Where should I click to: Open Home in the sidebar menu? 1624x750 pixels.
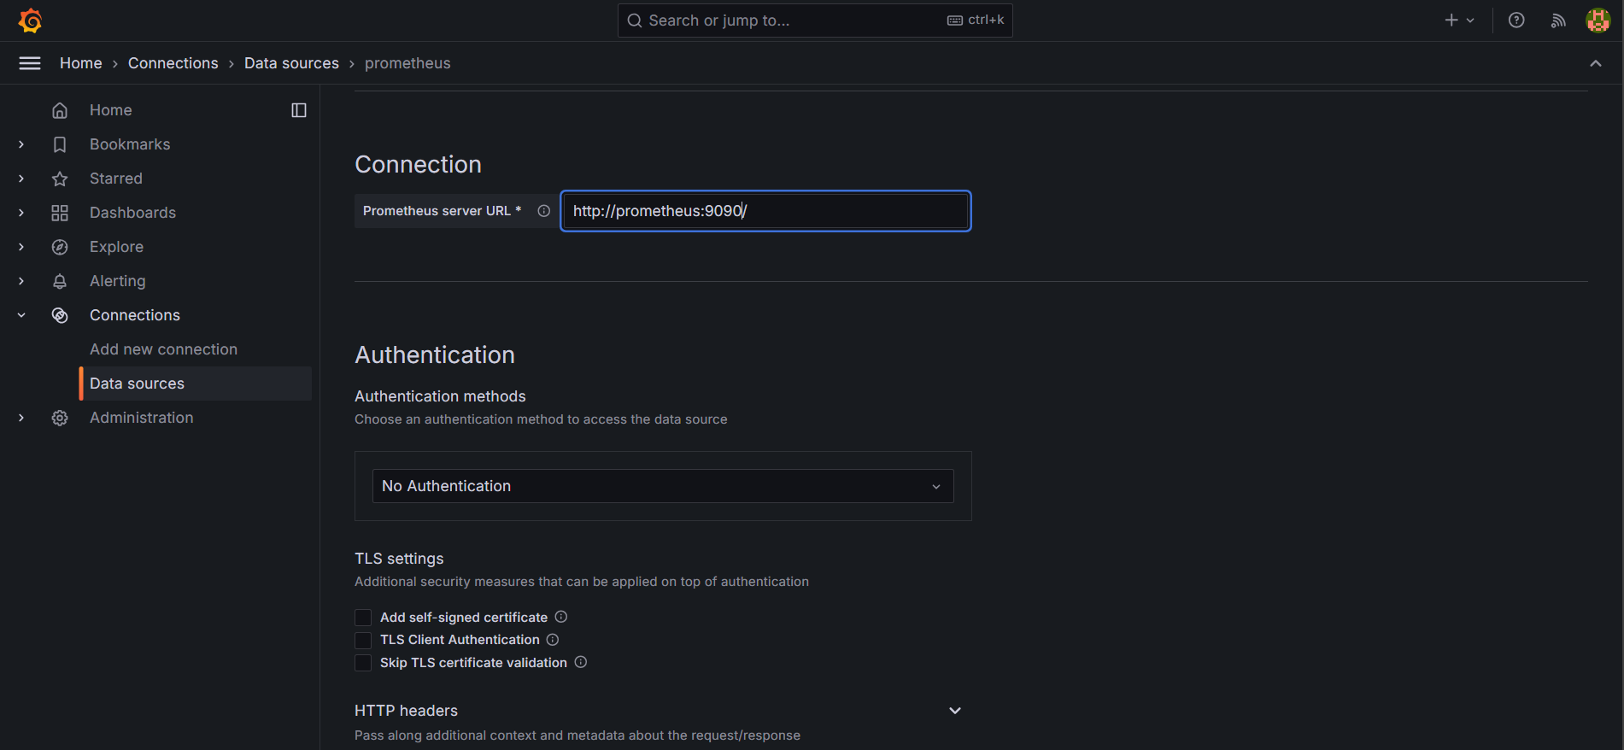coord(111,110)
